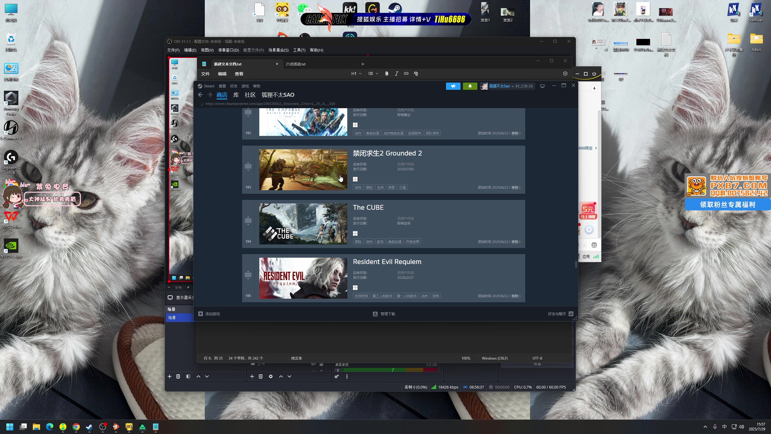Open the 发发1 desktop shortcut
Viewport: 771px width, 434px height.
pos(485,12)
